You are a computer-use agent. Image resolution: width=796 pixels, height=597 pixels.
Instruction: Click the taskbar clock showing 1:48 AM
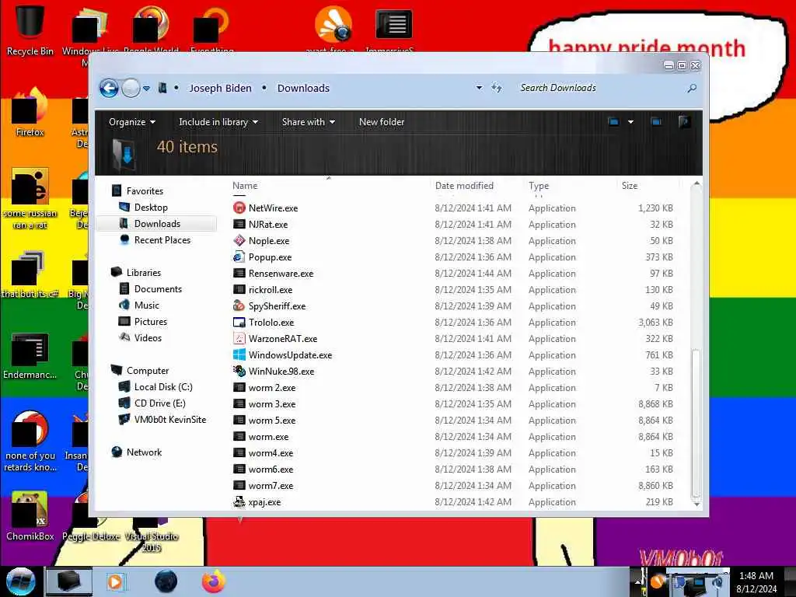click(x=756, y=581)
